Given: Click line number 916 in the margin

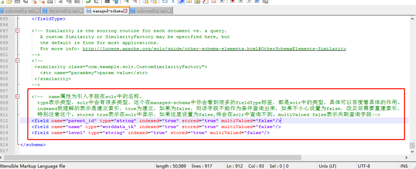Looking at the screenshot, I should 4,145.
